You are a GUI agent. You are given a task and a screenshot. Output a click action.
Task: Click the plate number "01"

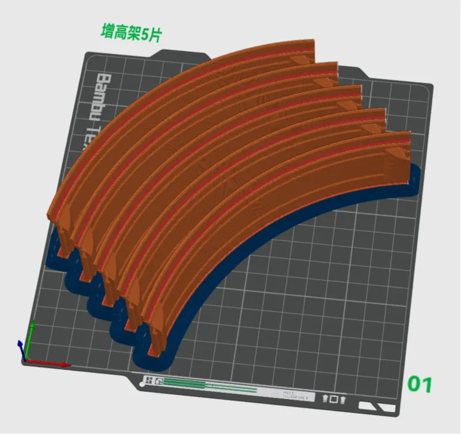click(x=420, y=384)
